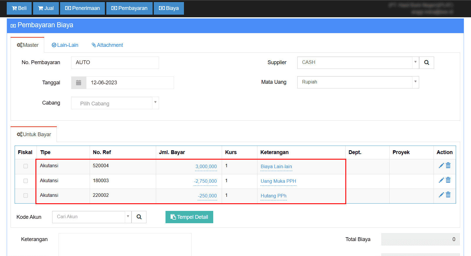471x256 pixels.
Task: Open the Penerimaan button in top bar
Action: (82, 8)
